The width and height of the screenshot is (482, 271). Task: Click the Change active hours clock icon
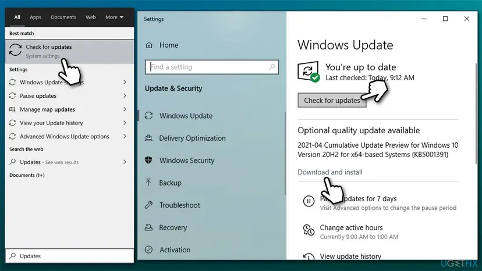pyautogui.click(x=309, y=230)
